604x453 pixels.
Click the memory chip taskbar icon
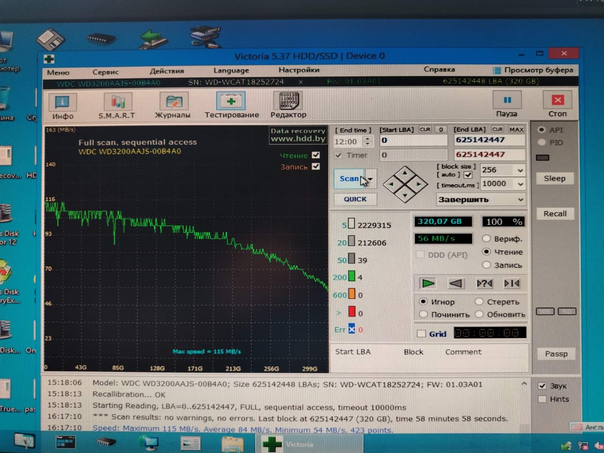click(106, 442)
